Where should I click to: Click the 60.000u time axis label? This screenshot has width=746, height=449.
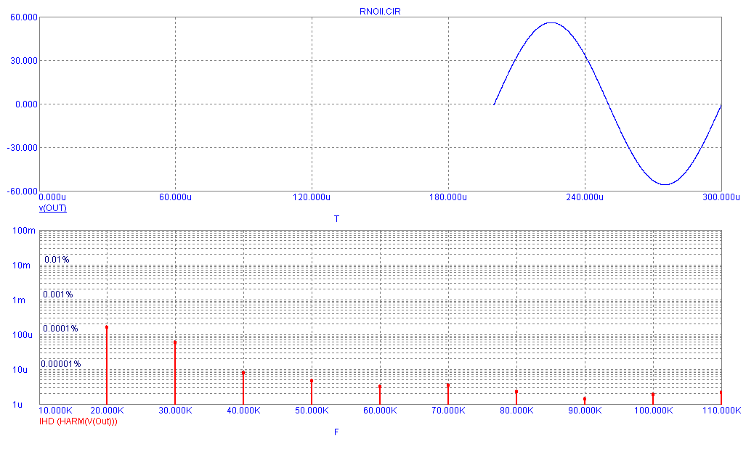pos(176,197)
